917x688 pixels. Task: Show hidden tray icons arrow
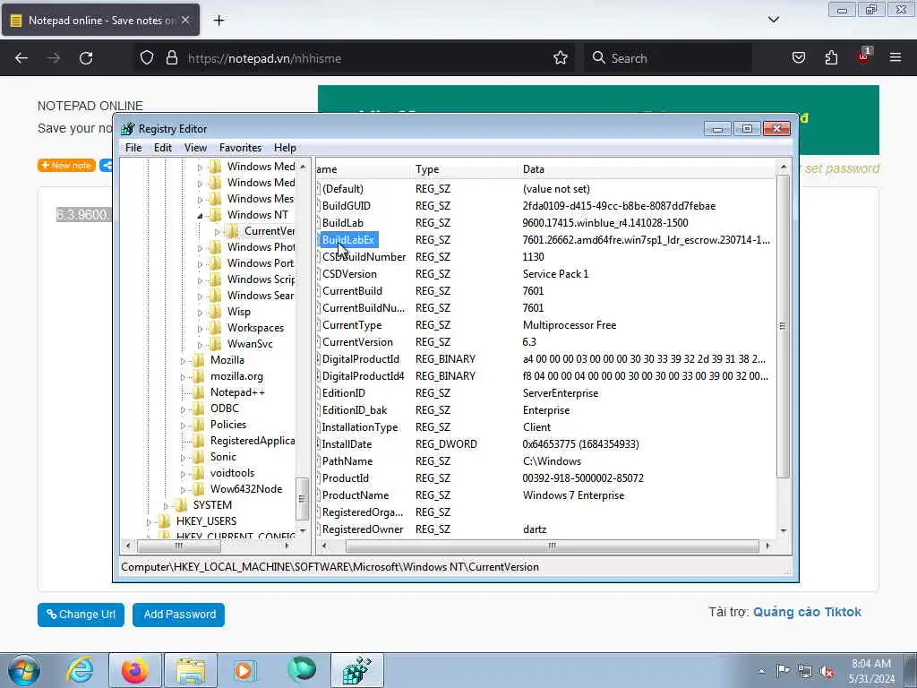coord(761,671)
